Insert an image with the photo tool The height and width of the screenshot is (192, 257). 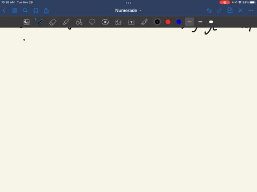(x=118, y=22)
